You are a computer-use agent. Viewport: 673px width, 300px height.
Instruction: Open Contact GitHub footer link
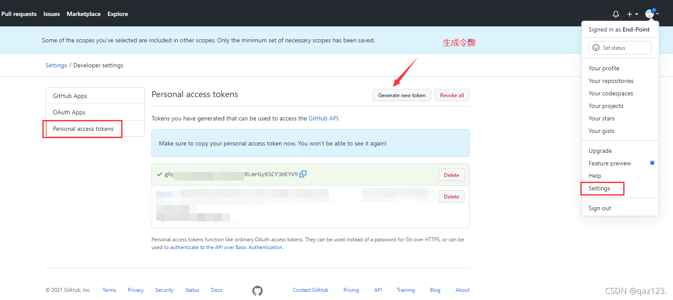311,290
